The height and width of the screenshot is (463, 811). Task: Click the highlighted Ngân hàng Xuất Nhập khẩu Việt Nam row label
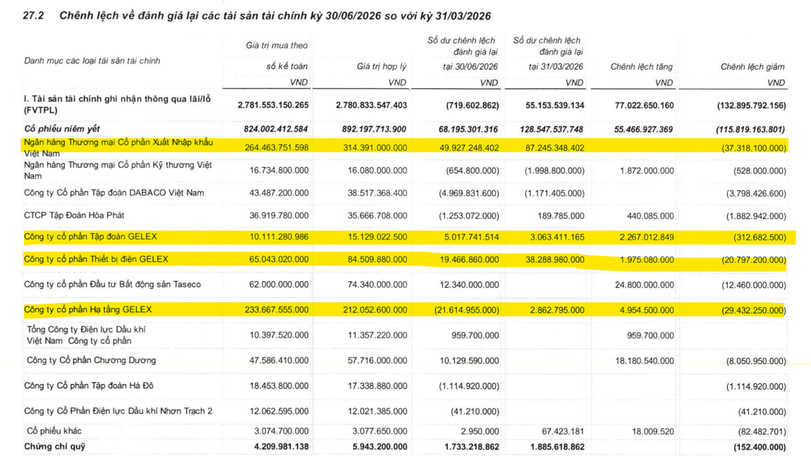(118, 148)
